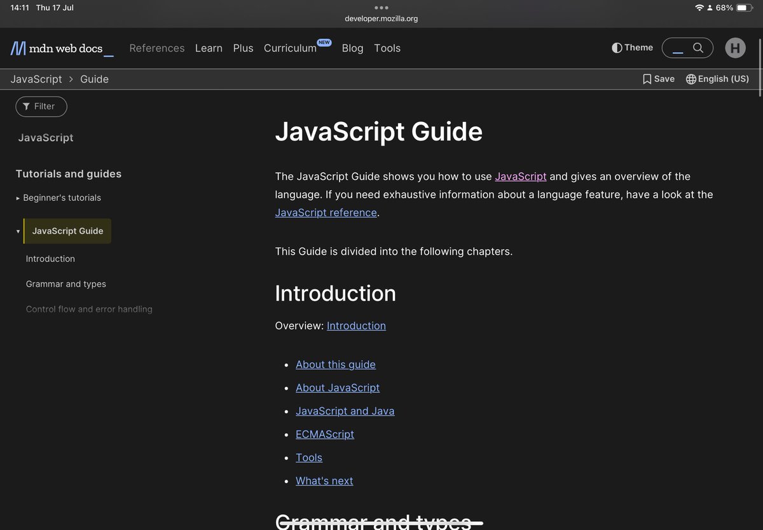The width and height of the screenshot is (763, 530).
Task: Open the Tools list link
Action: pos(309,458)
